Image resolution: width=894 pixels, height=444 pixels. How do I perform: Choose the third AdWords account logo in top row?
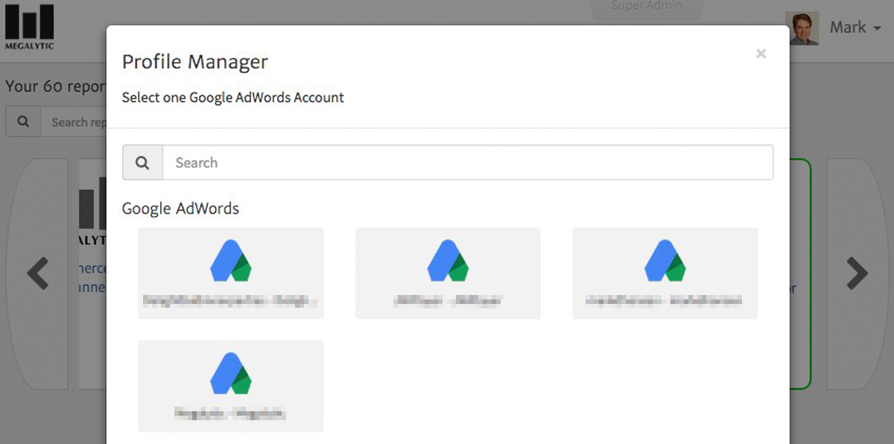(x=665, y=261)
